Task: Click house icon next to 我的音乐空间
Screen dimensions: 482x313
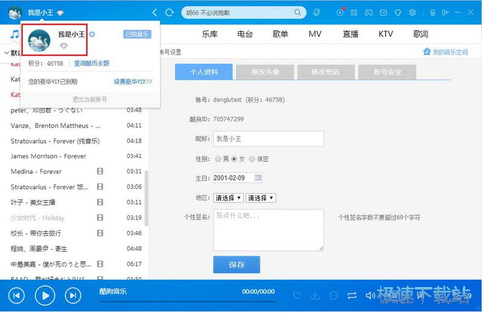Action: [427, 51]
